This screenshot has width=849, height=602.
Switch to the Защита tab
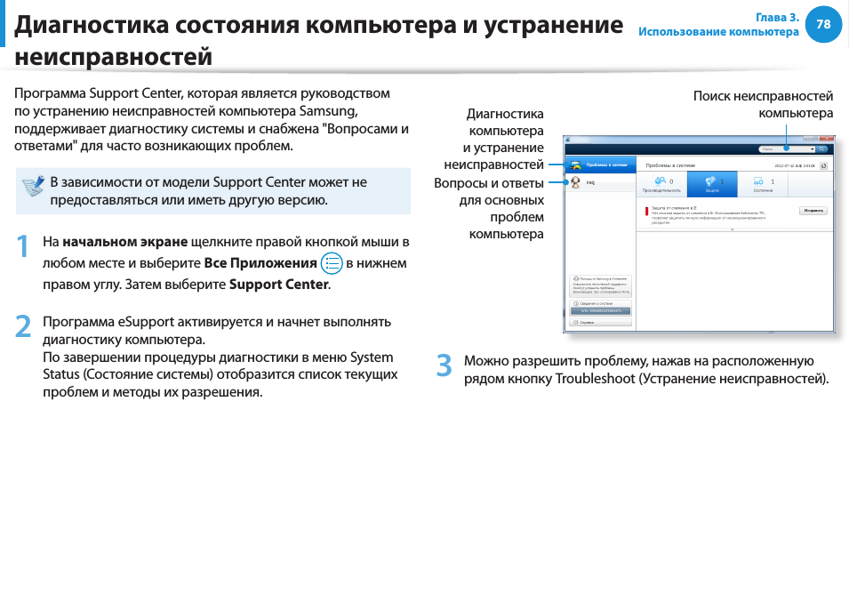712,184
